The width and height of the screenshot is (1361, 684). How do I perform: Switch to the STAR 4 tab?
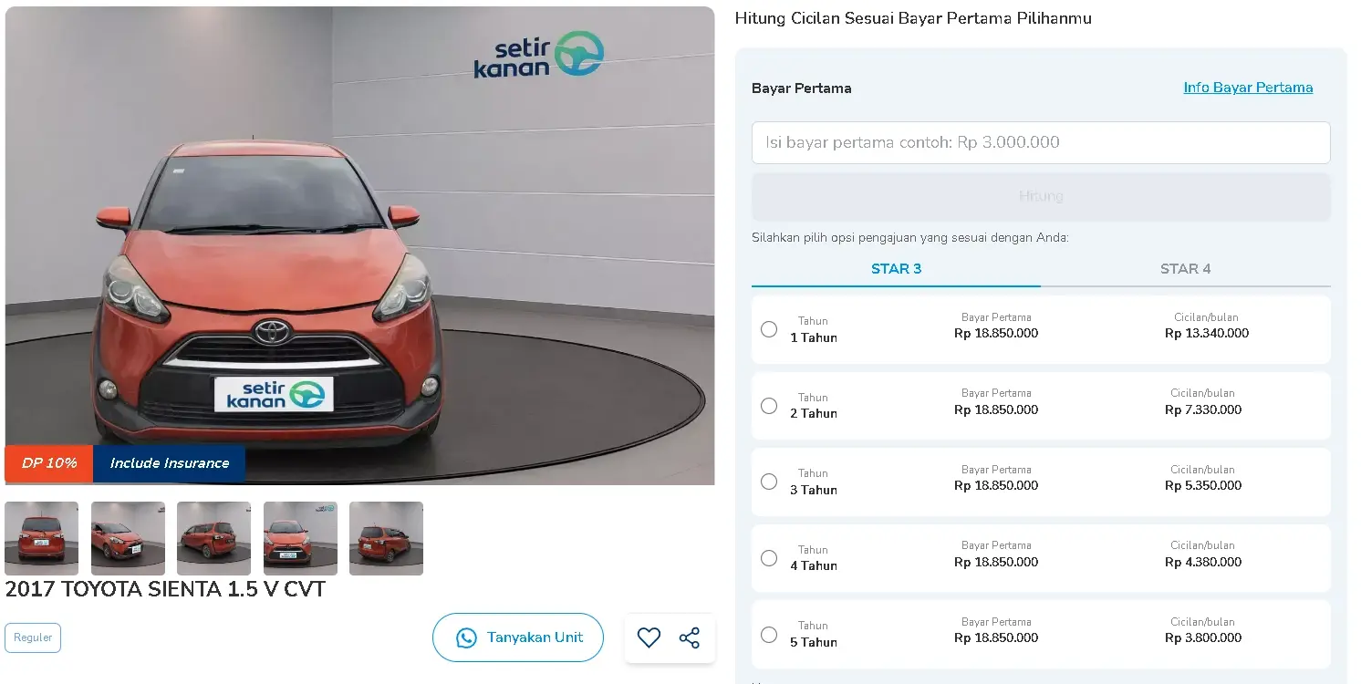1185,269
